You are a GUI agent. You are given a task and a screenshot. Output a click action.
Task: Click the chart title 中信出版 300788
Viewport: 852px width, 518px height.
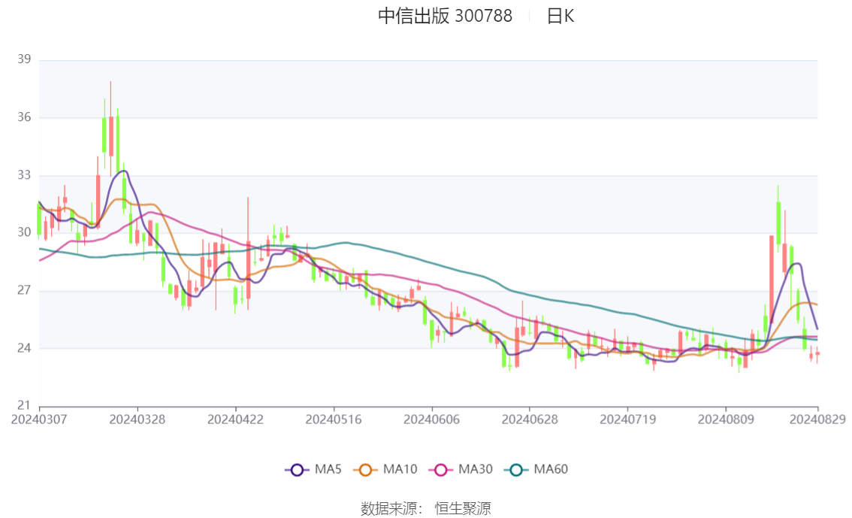click(445, 17)
